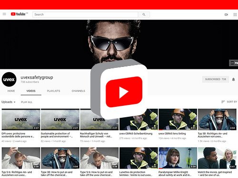Open the PLAYLISTS tab
Image resolution: width=238 pixels, height=178 pixels.
pyautogui.click(x=53, y=91)
